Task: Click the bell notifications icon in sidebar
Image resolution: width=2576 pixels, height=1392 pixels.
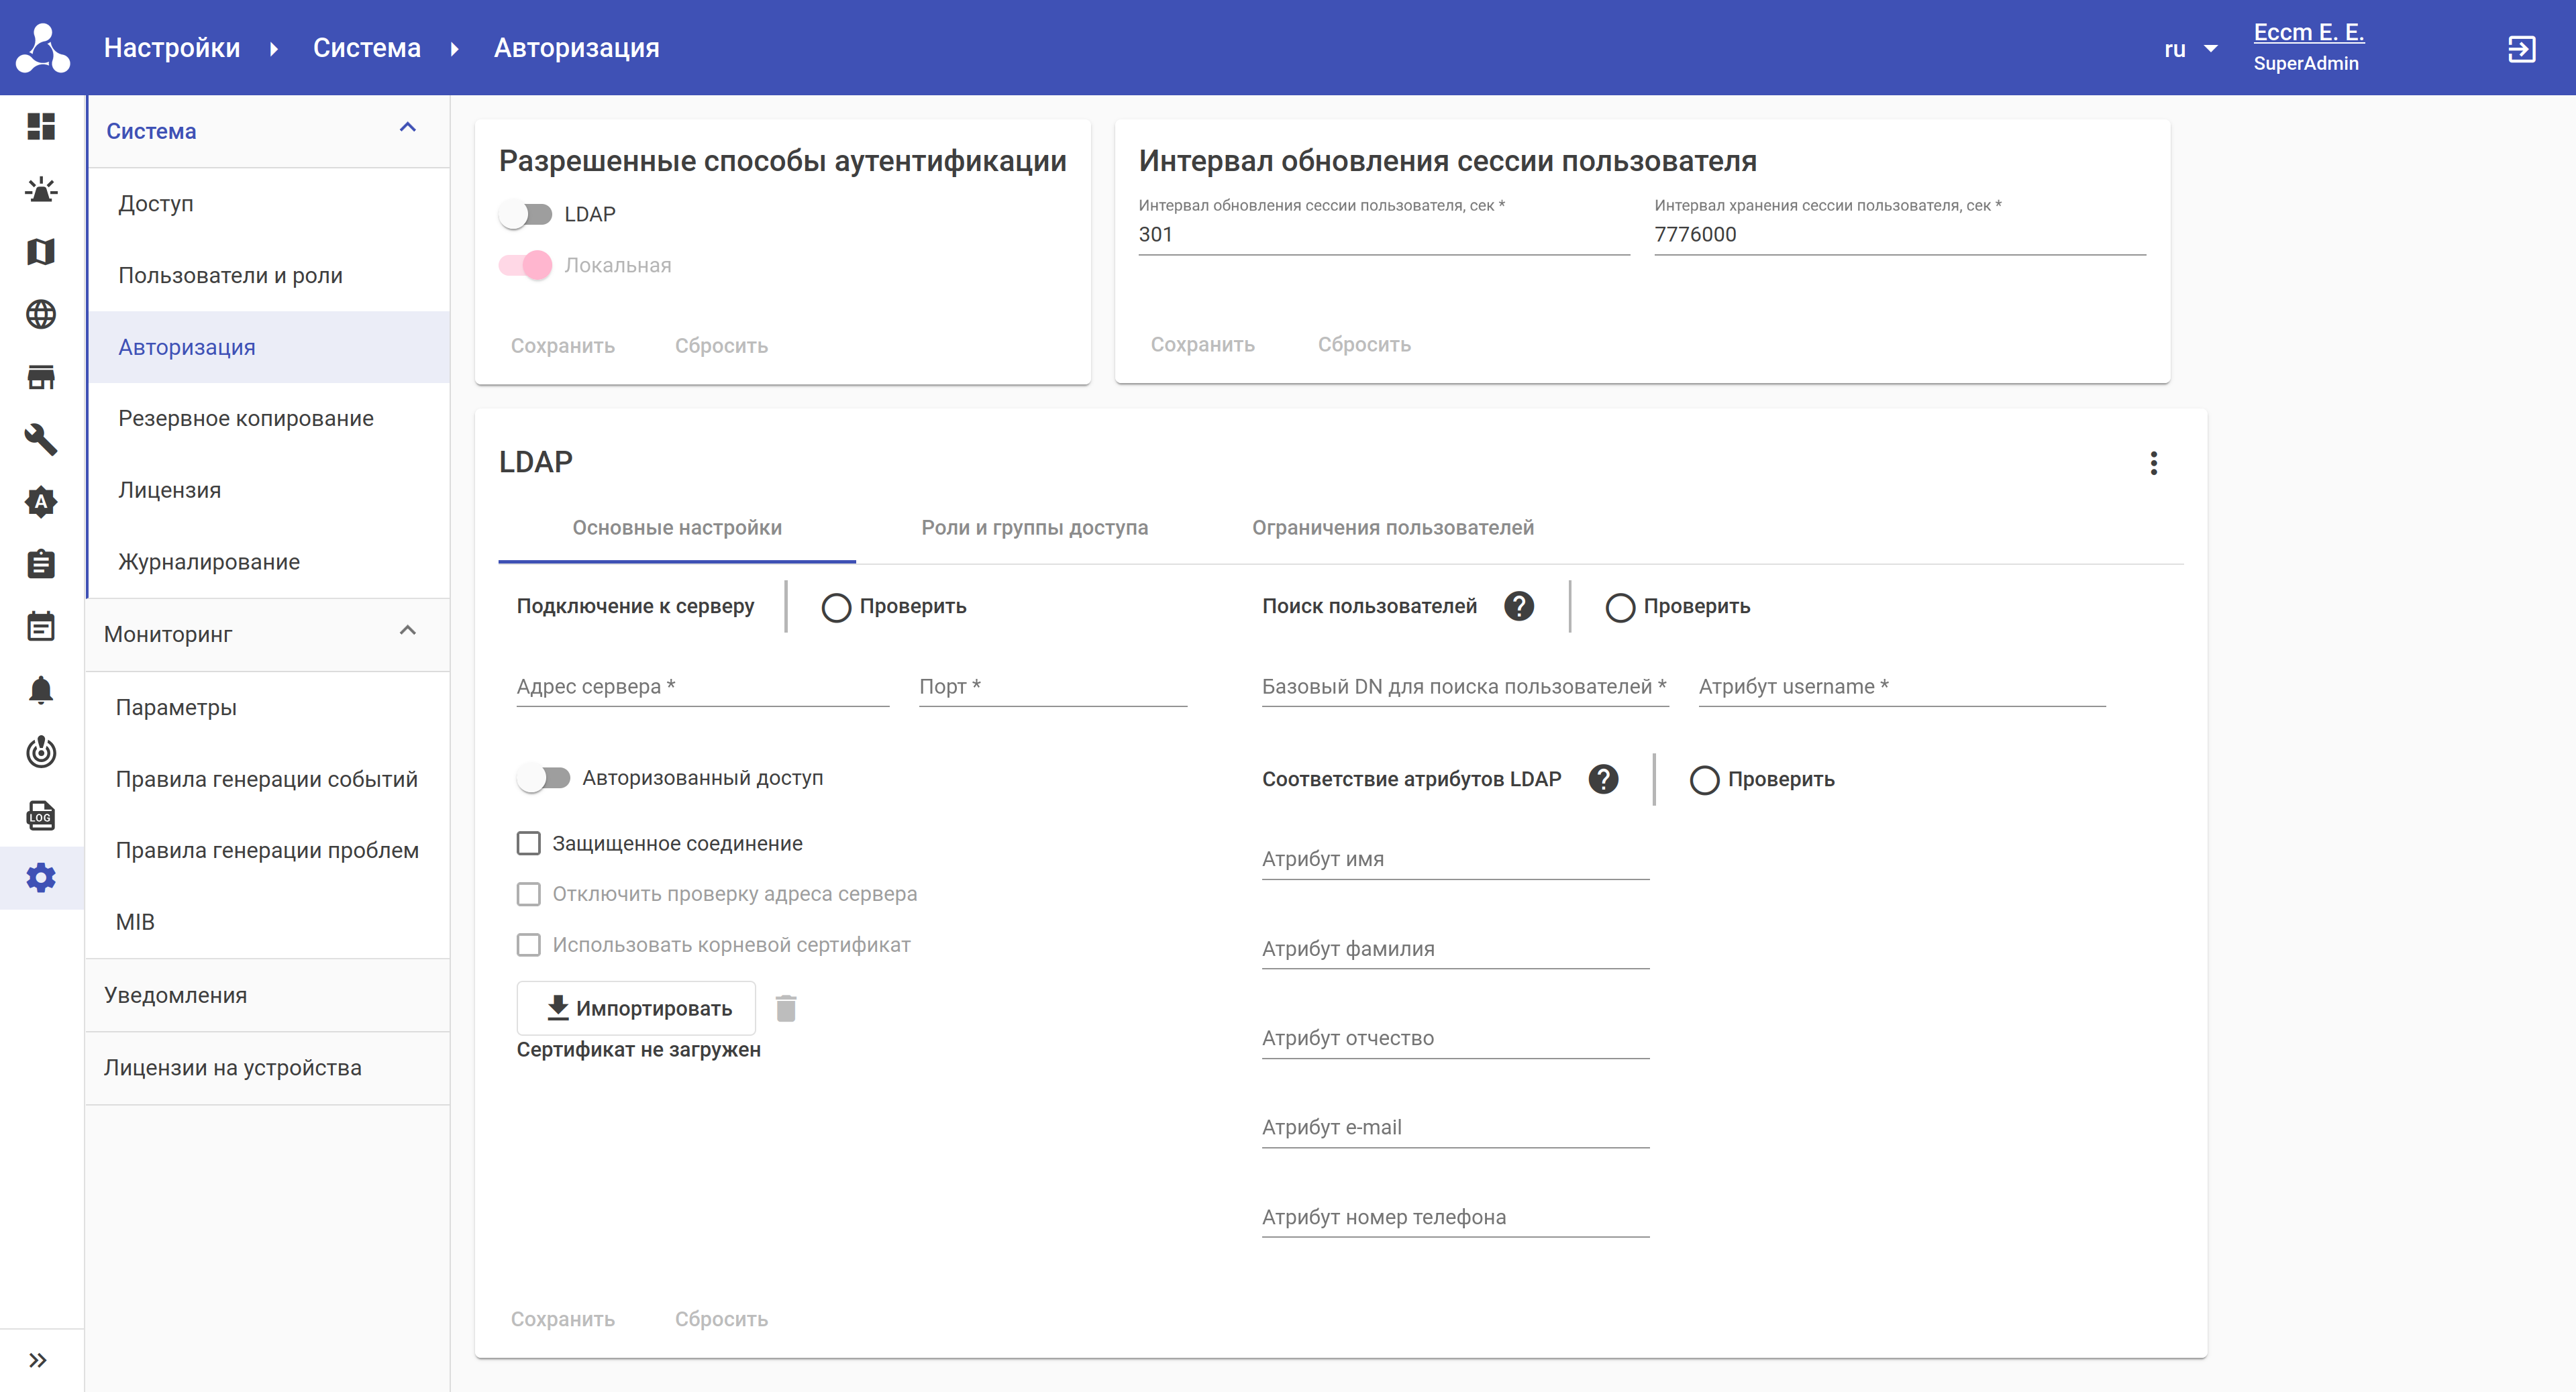Action: 41,689
